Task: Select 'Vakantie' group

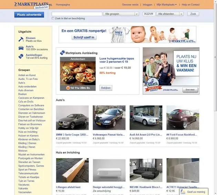Action: 23,188
